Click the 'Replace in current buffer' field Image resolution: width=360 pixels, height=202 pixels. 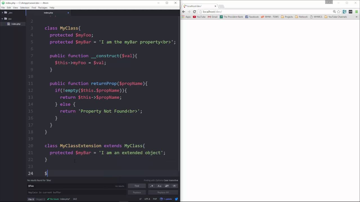click(x=76, y=192)
